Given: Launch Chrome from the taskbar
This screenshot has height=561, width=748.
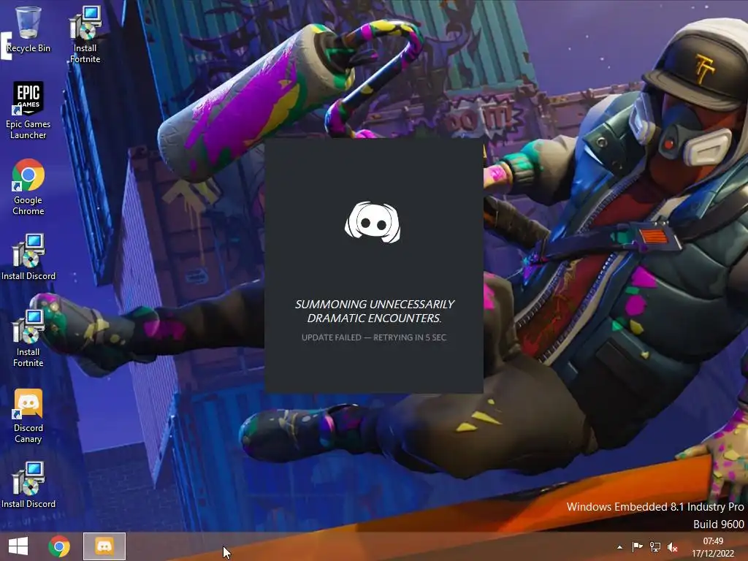Looking at the screenshot, I should click(x=59, y=546).
